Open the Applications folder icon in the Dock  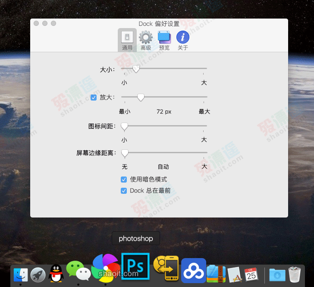[x=235, y=274]
